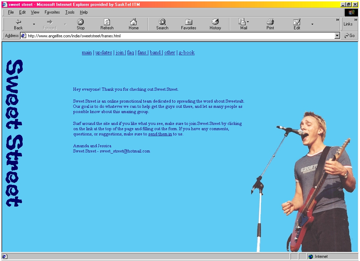Open the 'other' link
The height and width of the screenshot is (261, 360).
(x=170, y=53)
